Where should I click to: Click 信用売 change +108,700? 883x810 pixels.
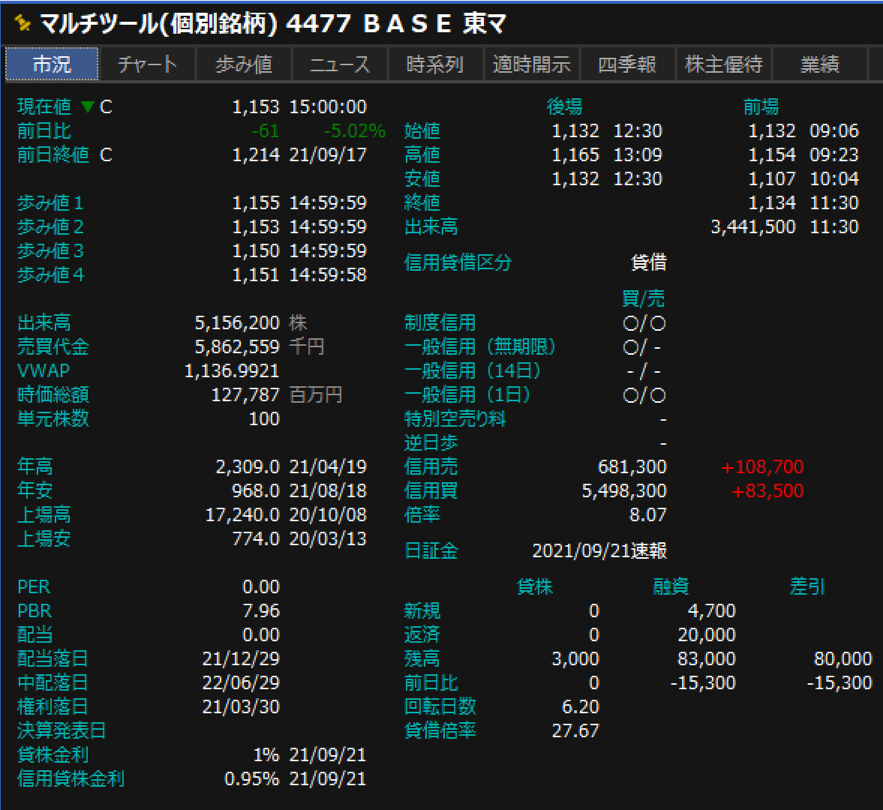pos(762,466)
